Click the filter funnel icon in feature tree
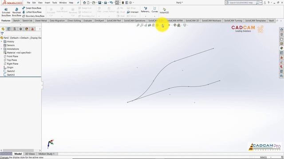284x159 pixels. tap(2, 34)
